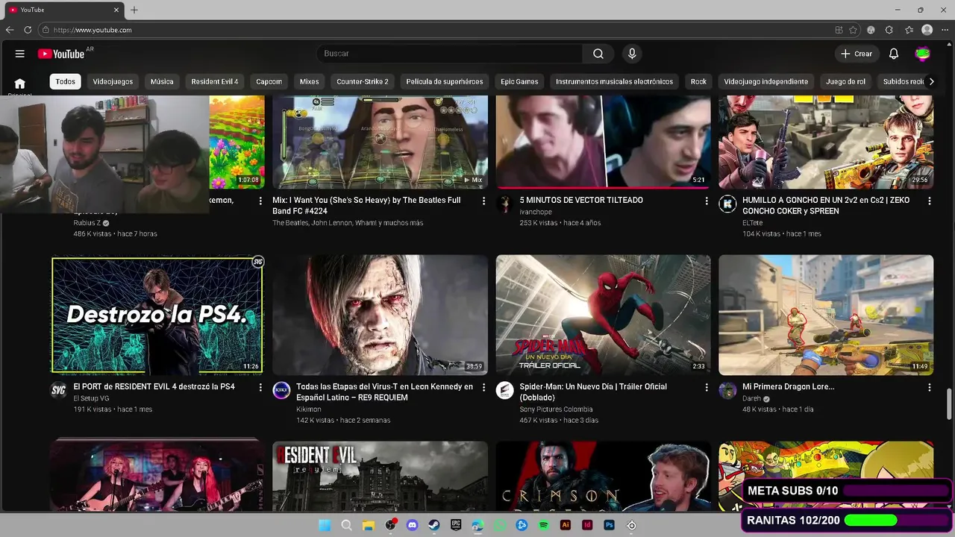This screenshot has width=955, height=537.
Task: Open the browser profile icon
Action: point(927,30)
